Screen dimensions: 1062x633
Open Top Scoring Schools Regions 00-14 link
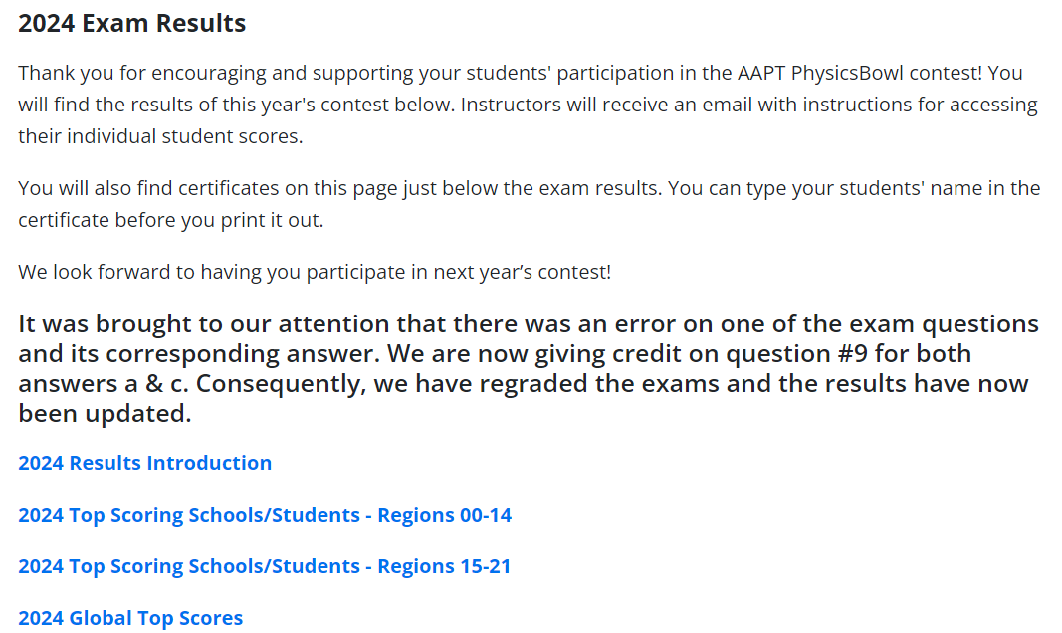265,516
